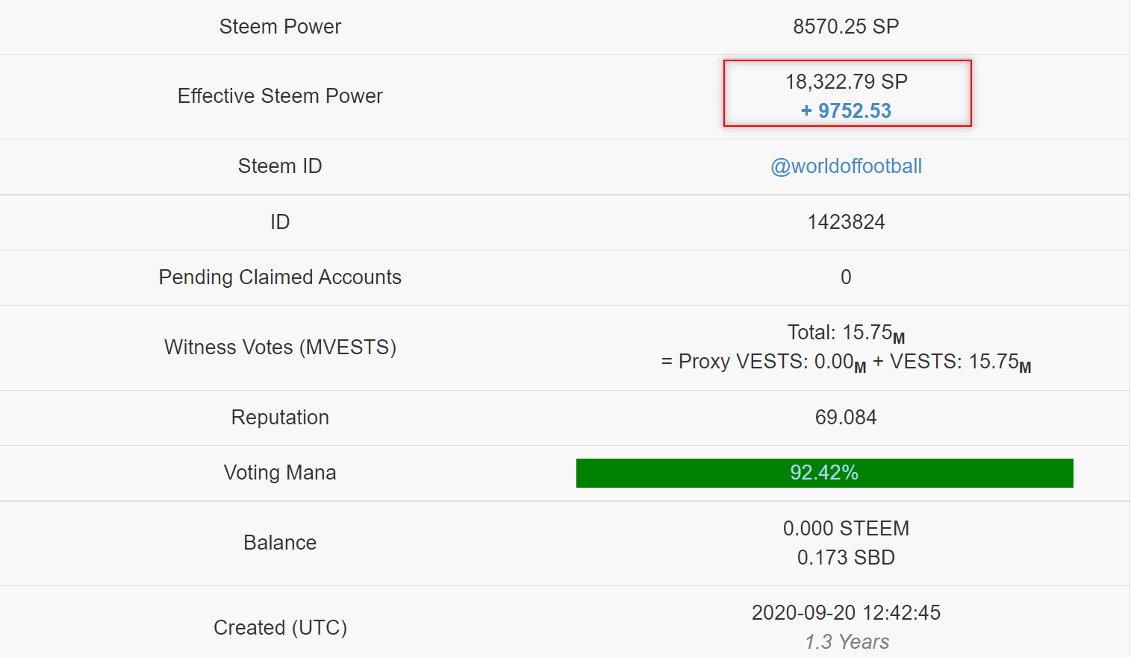This screenshot has height=657, width=1131.
Task: Select the Total: 15.75M witness votes text
Action: [846, 333]
